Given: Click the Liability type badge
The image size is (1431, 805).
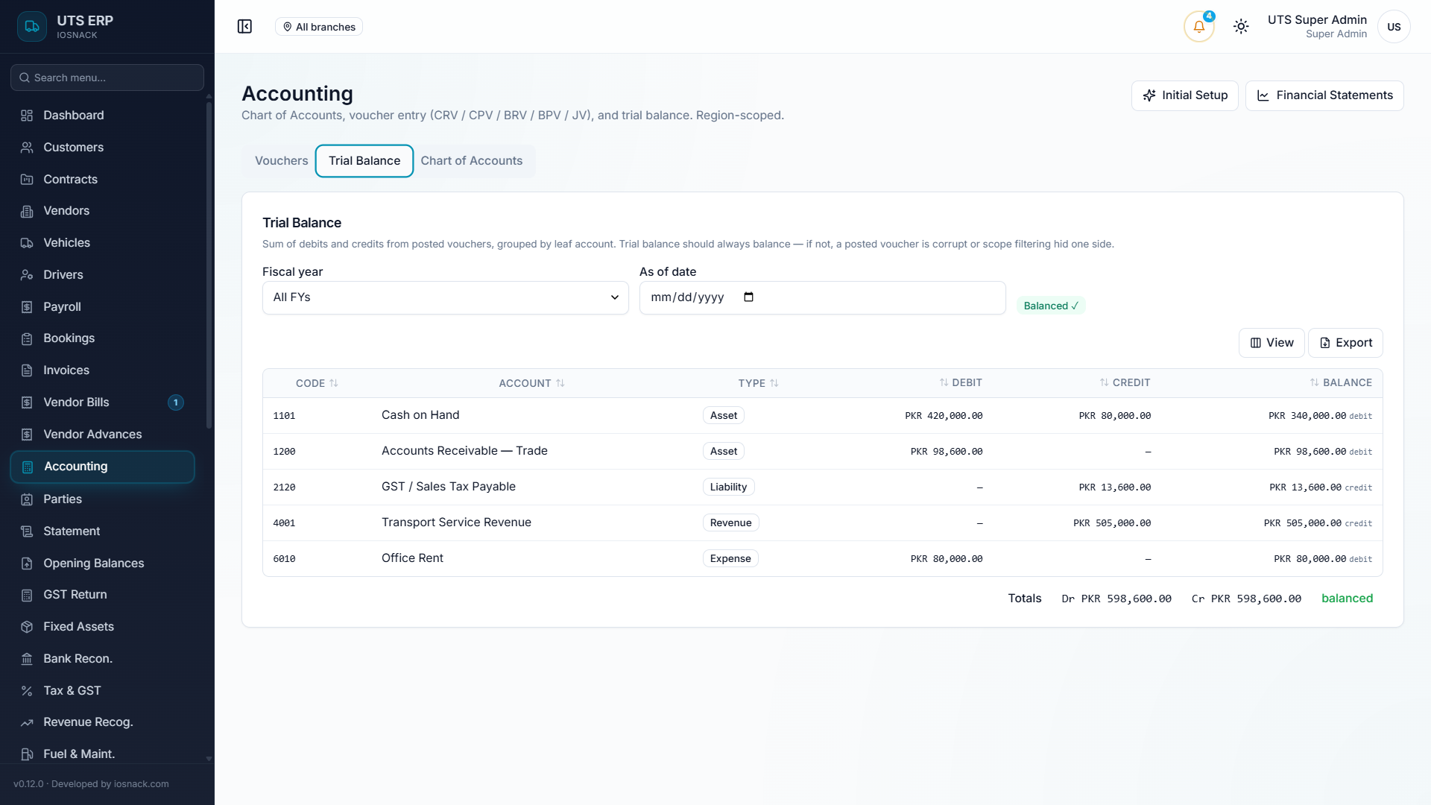Looking at the screenshot, I should [728, 487].
